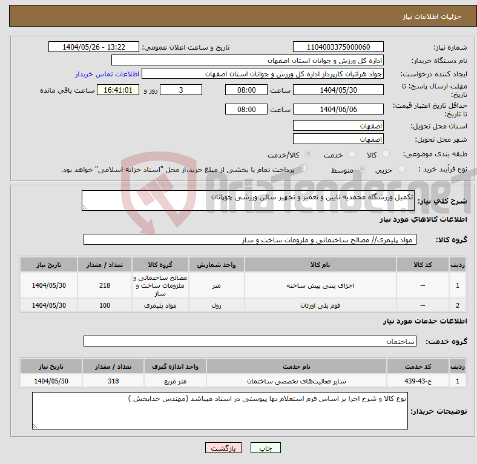This screenshot has height=464, width=477.
Task: Click the announcement date field 1404/05/26 - 13:22
Action: pos(94,47)
